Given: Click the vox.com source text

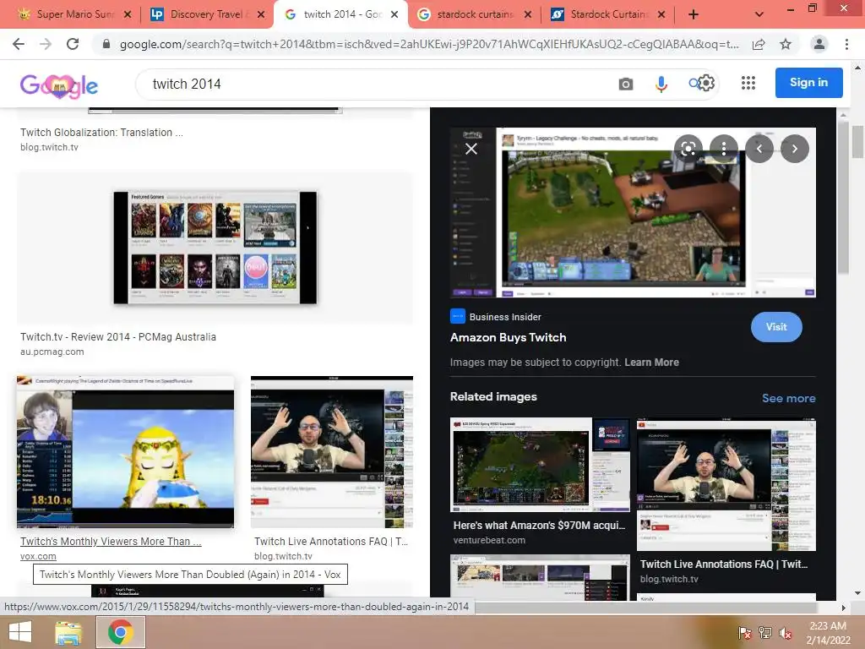Looking at the screenshot, I should pyautogui.click(x=38, y=556).
